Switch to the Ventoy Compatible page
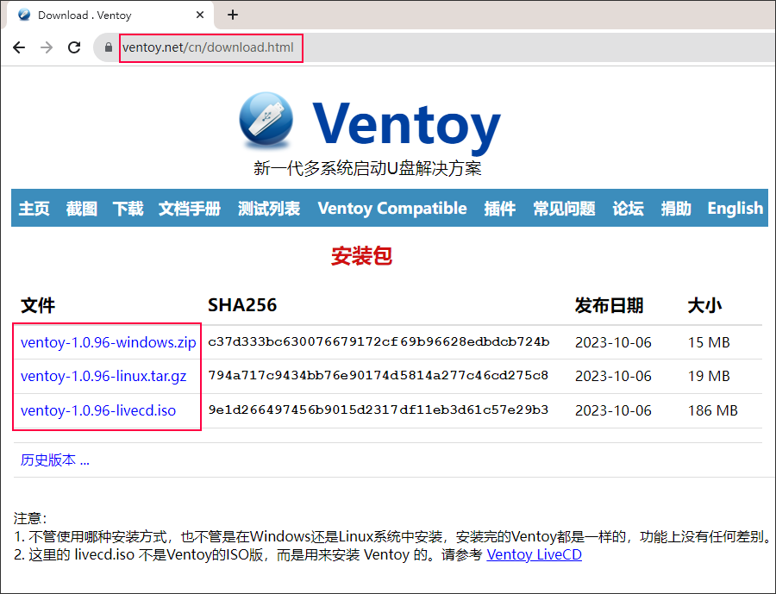Viewport: 776px width, 594px height. coord(391,208)
